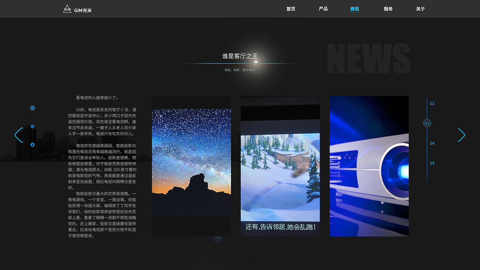Click the paragraph starting 以前，电视是妥妥的客厅
Viewport: 480px width, 270px height.
click(x=102, y=122)
